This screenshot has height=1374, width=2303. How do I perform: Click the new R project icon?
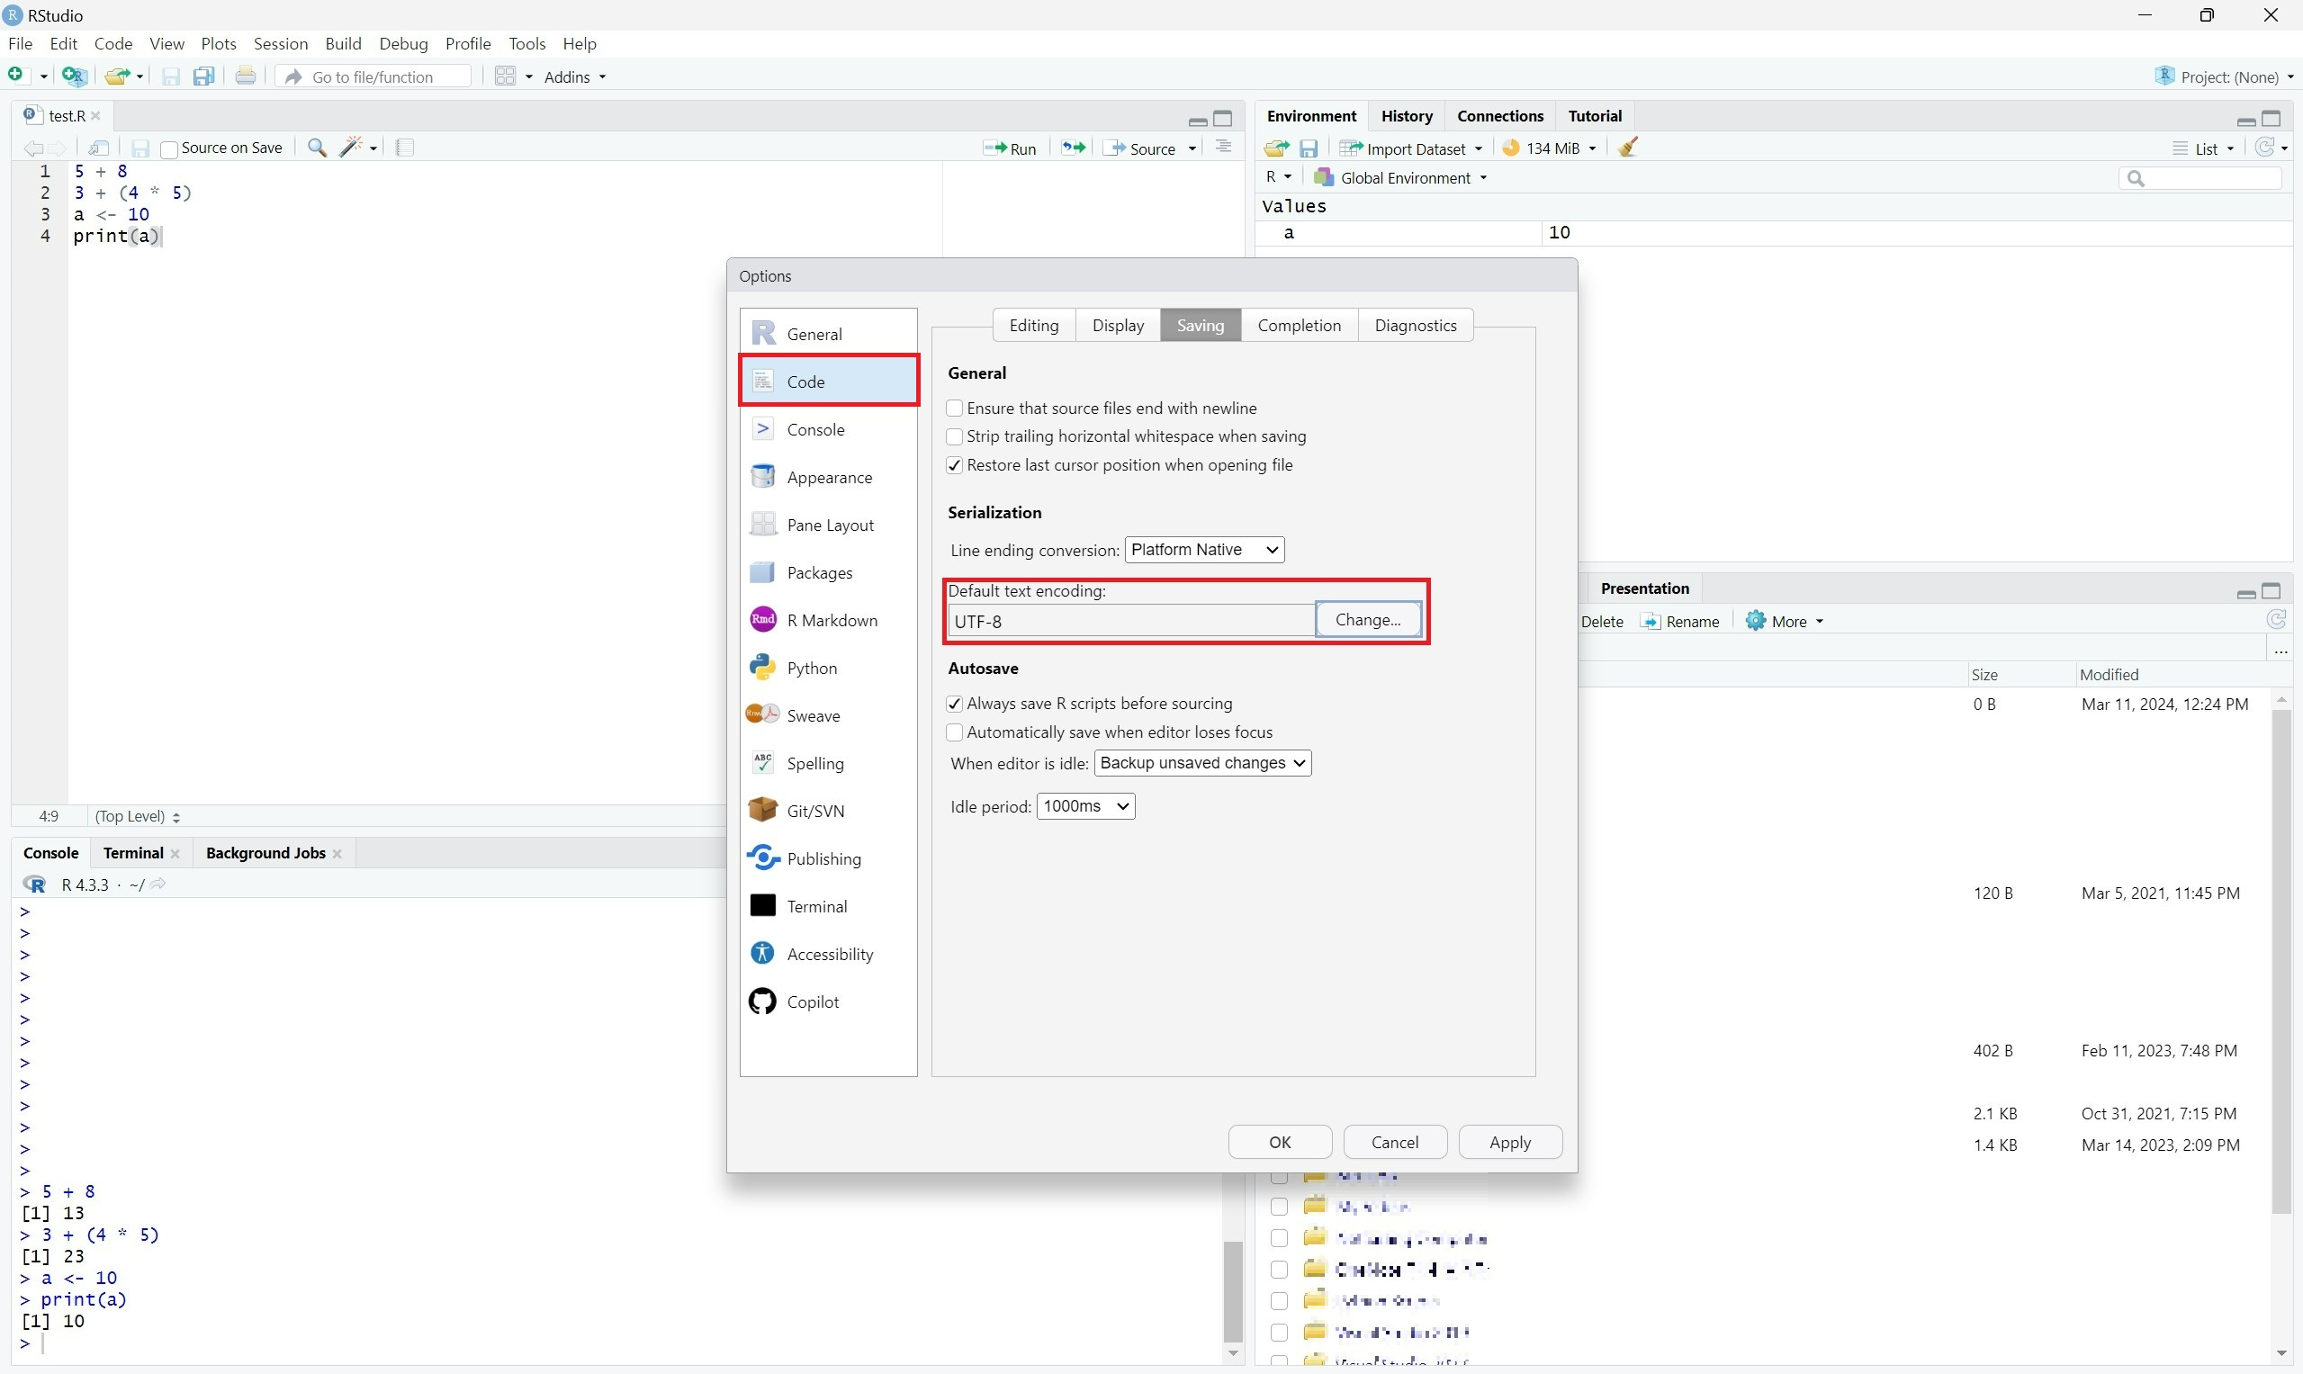(73, 76)
